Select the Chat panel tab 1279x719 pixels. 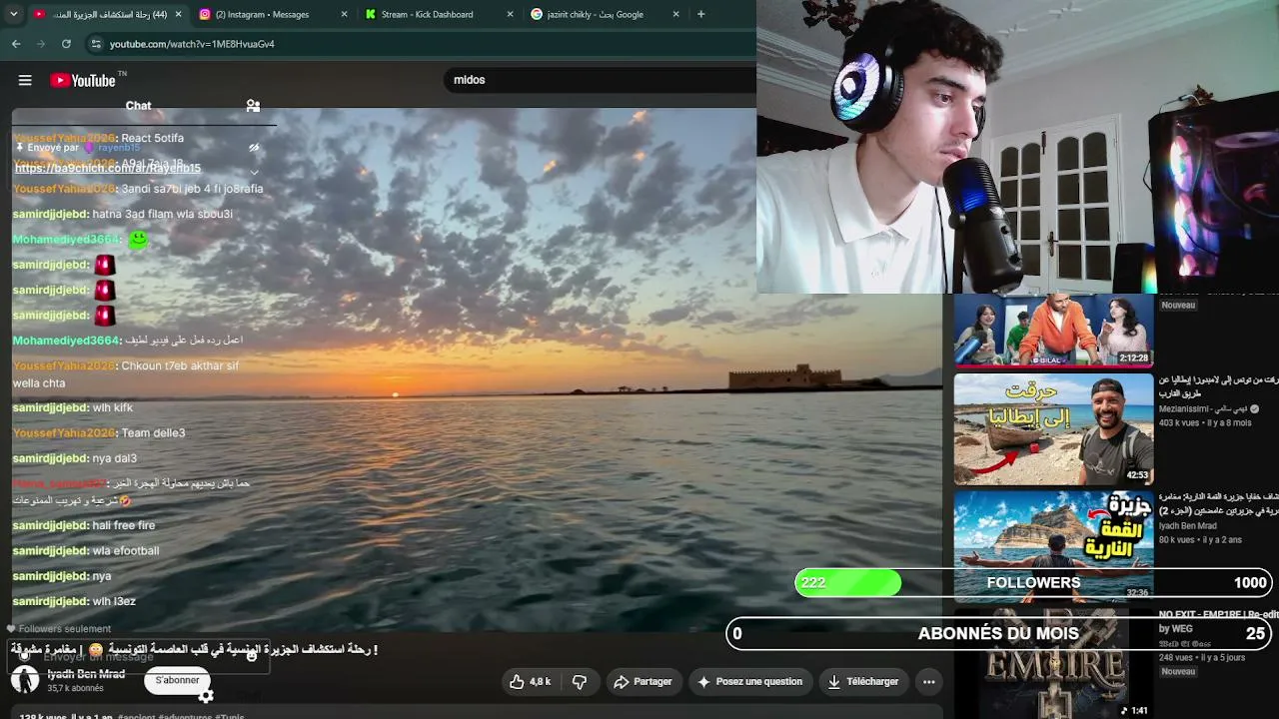[138, 106]
